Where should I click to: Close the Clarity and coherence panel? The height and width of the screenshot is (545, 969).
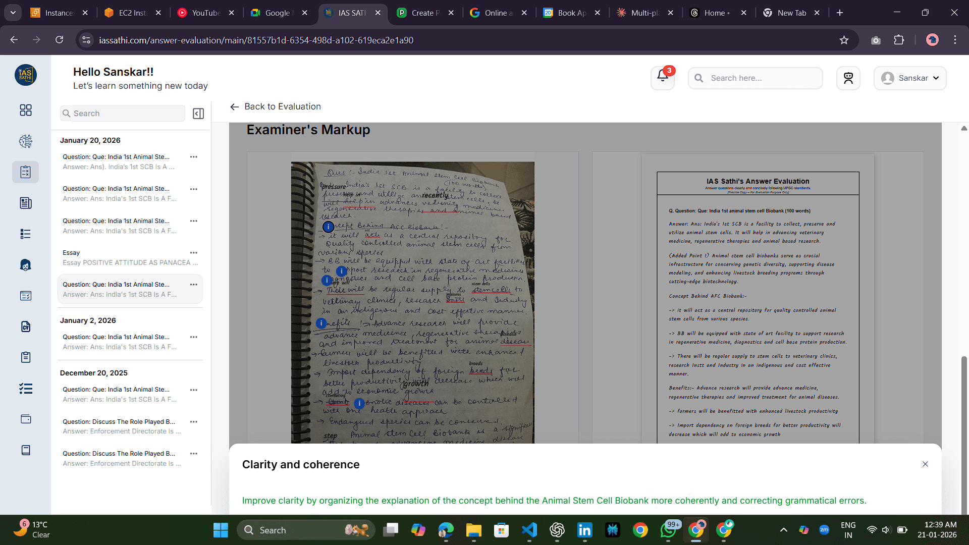click(925, 464)
